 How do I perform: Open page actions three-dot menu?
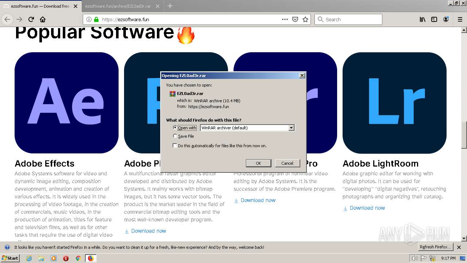point(285,19)
